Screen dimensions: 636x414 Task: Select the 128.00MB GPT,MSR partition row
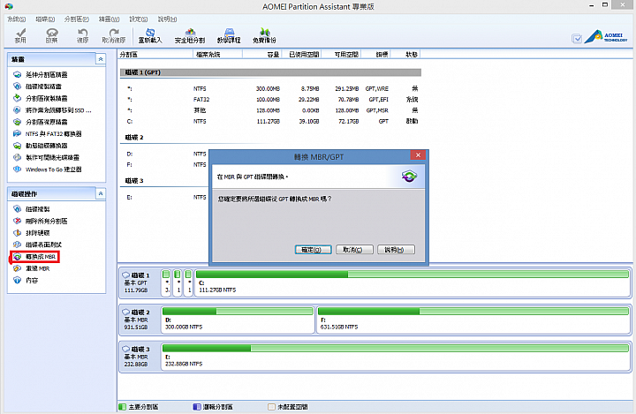coord(270,110)
